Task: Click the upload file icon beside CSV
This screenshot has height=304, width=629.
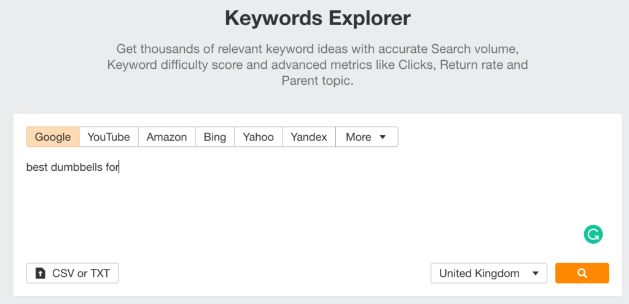Action: coord(41,273)
